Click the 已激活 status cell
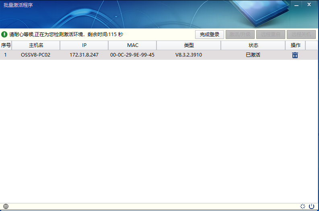This screenshot has height=211, width=319. 253,55
